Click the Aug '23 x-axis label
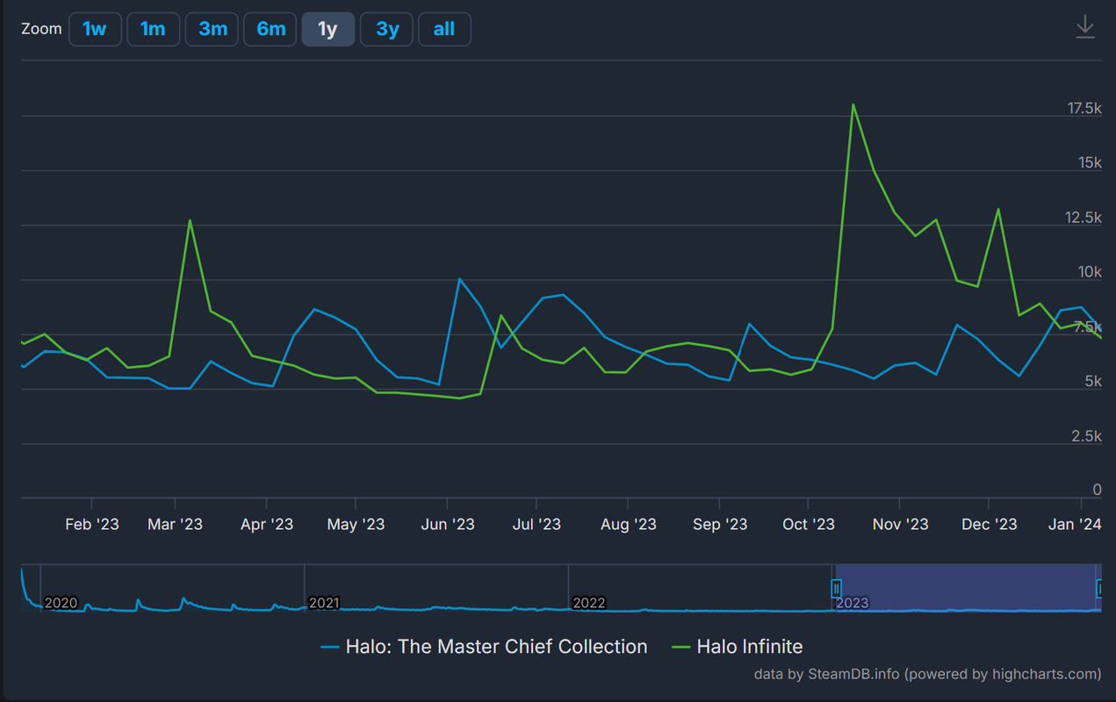 click(x=628, y=524)
